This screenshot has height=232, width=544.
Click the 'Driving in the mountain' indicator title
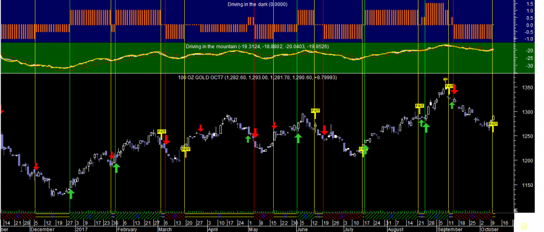[x=257, y=46]
